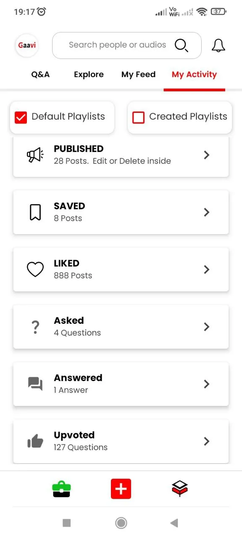Open the Q&A tab
Image resolution: width=242 pixels, height=539 pixels.
click(40, 75)
